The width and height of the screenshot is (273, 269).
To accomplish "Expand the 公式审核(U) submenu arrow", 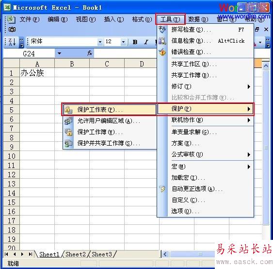I will coord(249,154).
